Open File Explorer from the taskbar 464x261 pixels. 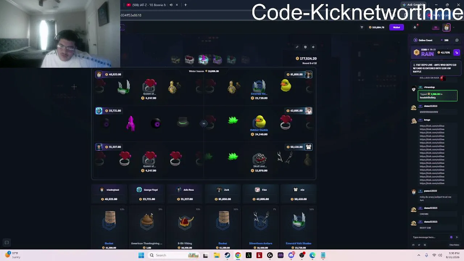(216, 255)
